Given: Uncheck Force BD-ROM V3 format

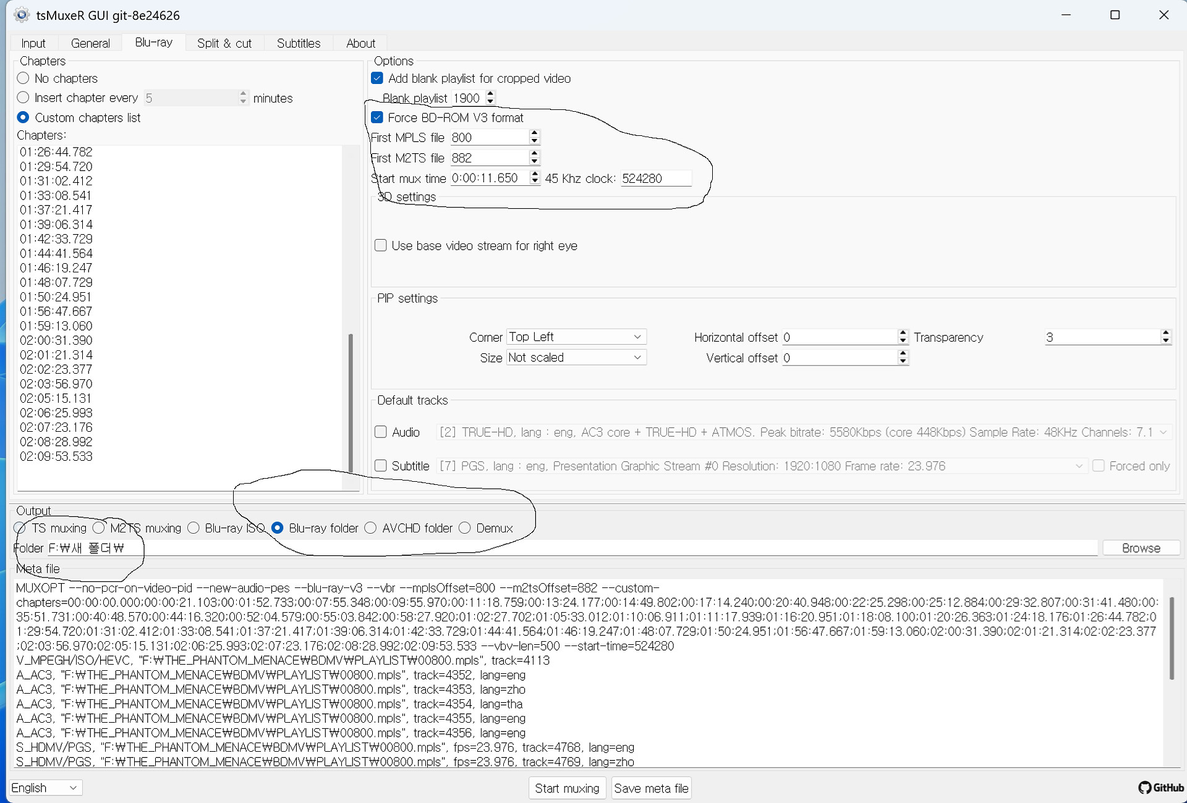Looking at the screenshot, I should coord(377,117).
